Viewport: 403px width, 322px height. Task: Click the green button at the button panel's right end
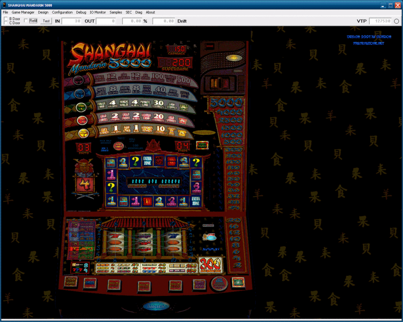point(238,282)
